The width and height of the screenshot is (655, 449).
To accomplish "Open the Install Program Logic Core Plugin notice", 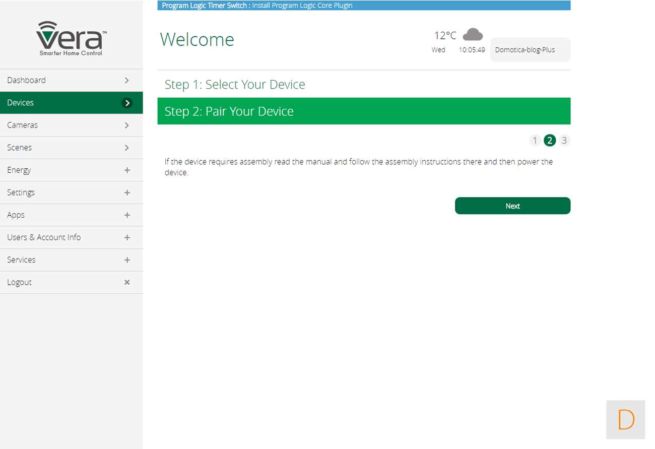I will click(302, 6).
